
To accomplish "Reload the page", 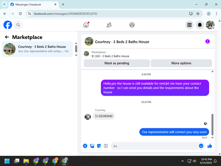I will tap(20, 14).
